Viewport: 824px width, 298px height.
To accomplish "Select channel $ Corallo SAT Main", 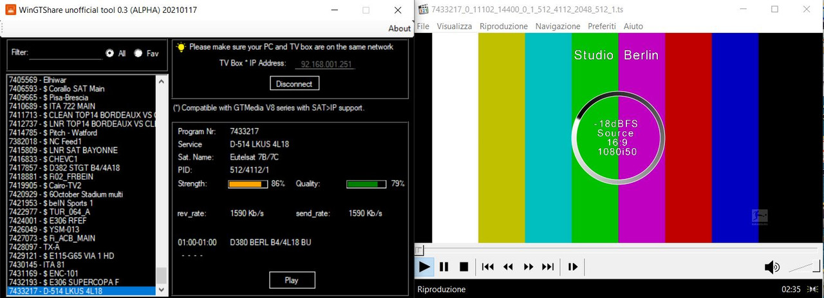I will pos(81,88).
